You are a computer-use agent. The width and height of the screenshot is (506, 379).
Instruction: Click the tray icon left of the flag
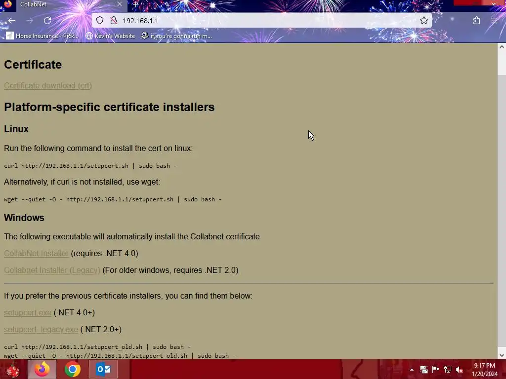[423, 370]
